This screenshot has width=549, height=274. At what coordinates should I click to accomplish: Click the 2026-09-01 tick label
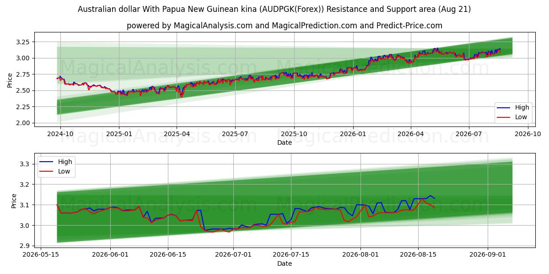(x=487, y=255)
